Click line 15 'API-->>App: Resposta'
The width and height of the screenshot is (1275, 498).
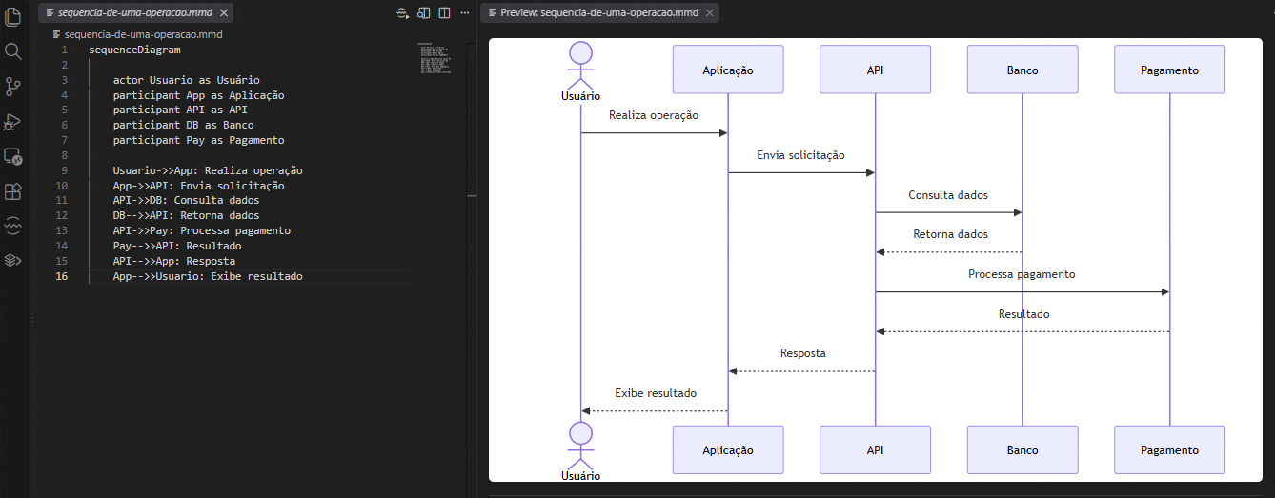[x=173, y=261]
